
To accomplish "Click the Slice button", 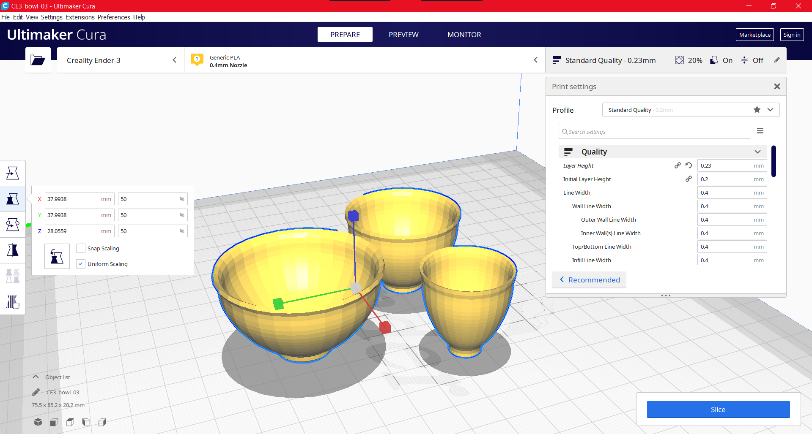I will tap(718, 409).
